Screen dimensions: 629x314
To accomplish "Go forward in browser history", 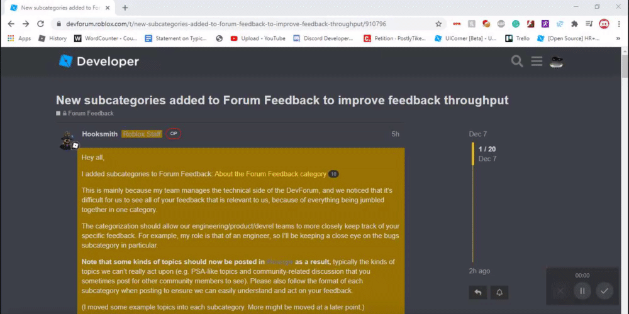I will click(26, 24).
